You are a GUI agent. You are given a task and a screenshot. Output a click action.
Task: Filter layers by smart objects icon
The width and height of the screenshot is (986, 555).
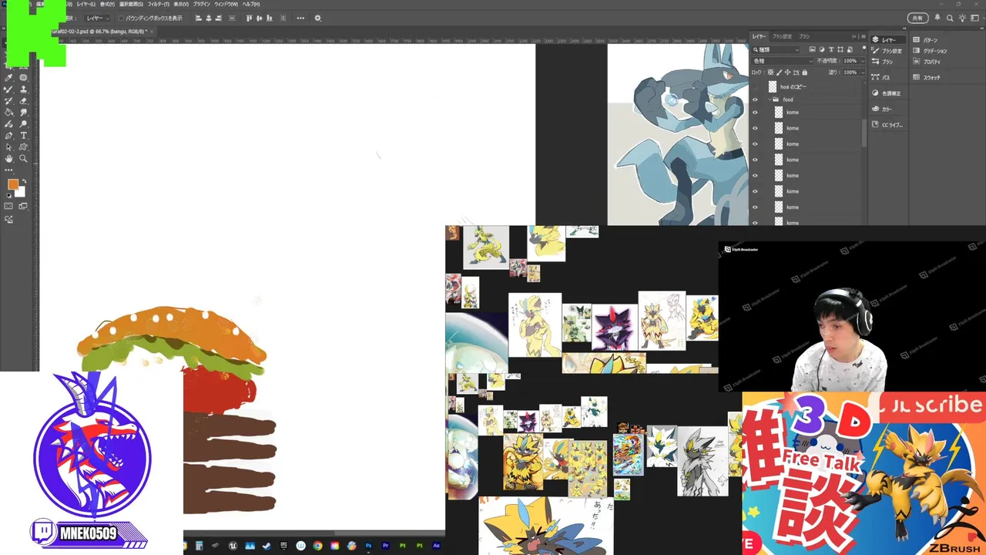tap(850, 49)
